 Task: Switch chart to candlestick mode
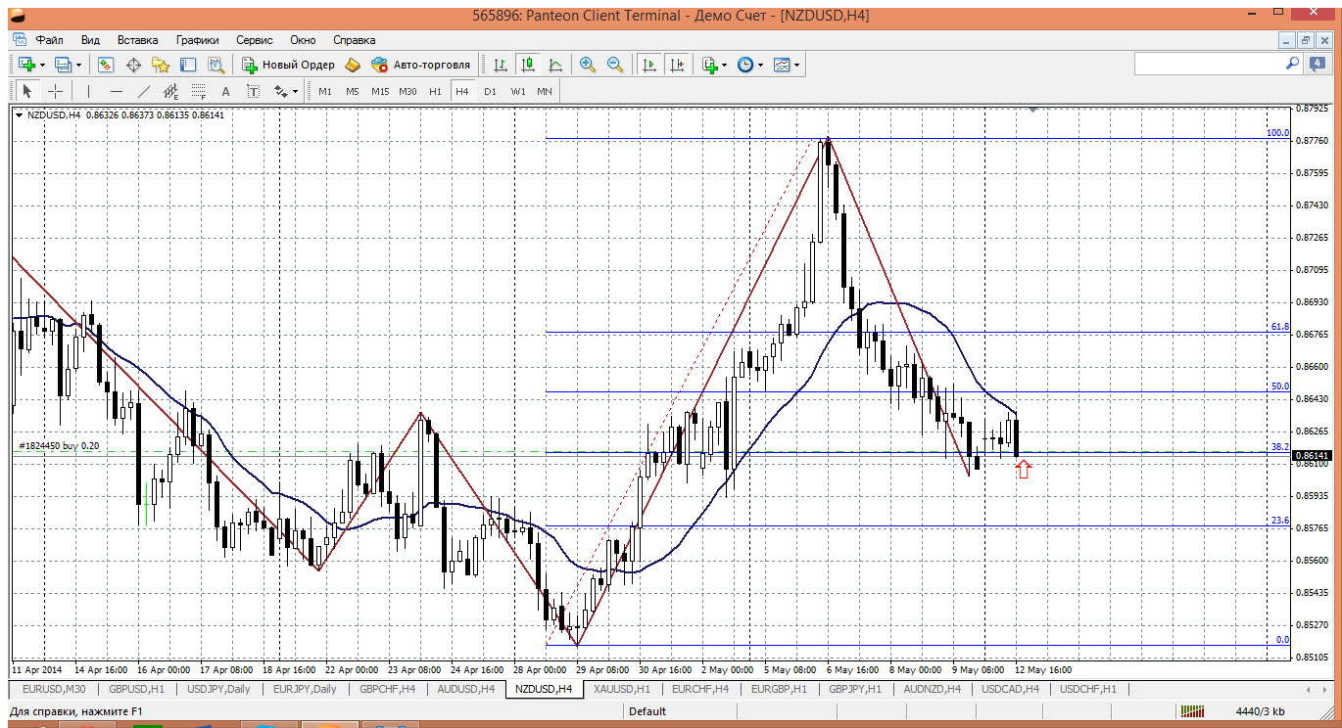(x=528, y=65)
